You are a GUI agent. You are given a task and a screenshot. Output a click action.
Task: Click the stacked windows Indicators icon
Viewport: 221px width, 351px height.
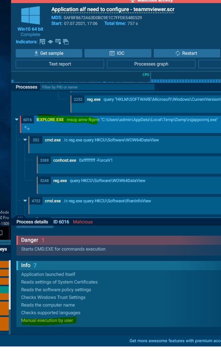pos(66,42)
